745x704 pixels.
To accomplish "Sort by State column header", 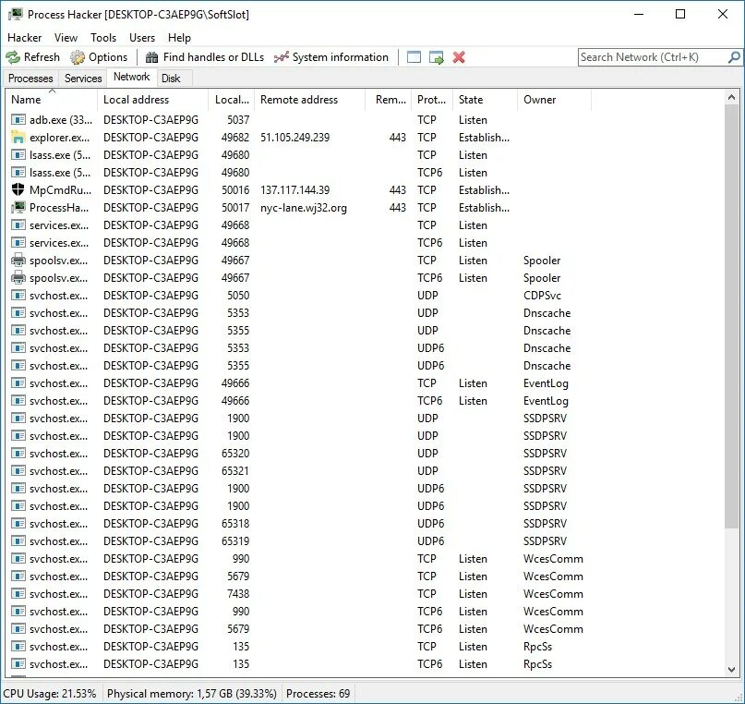I will (485, 100).
